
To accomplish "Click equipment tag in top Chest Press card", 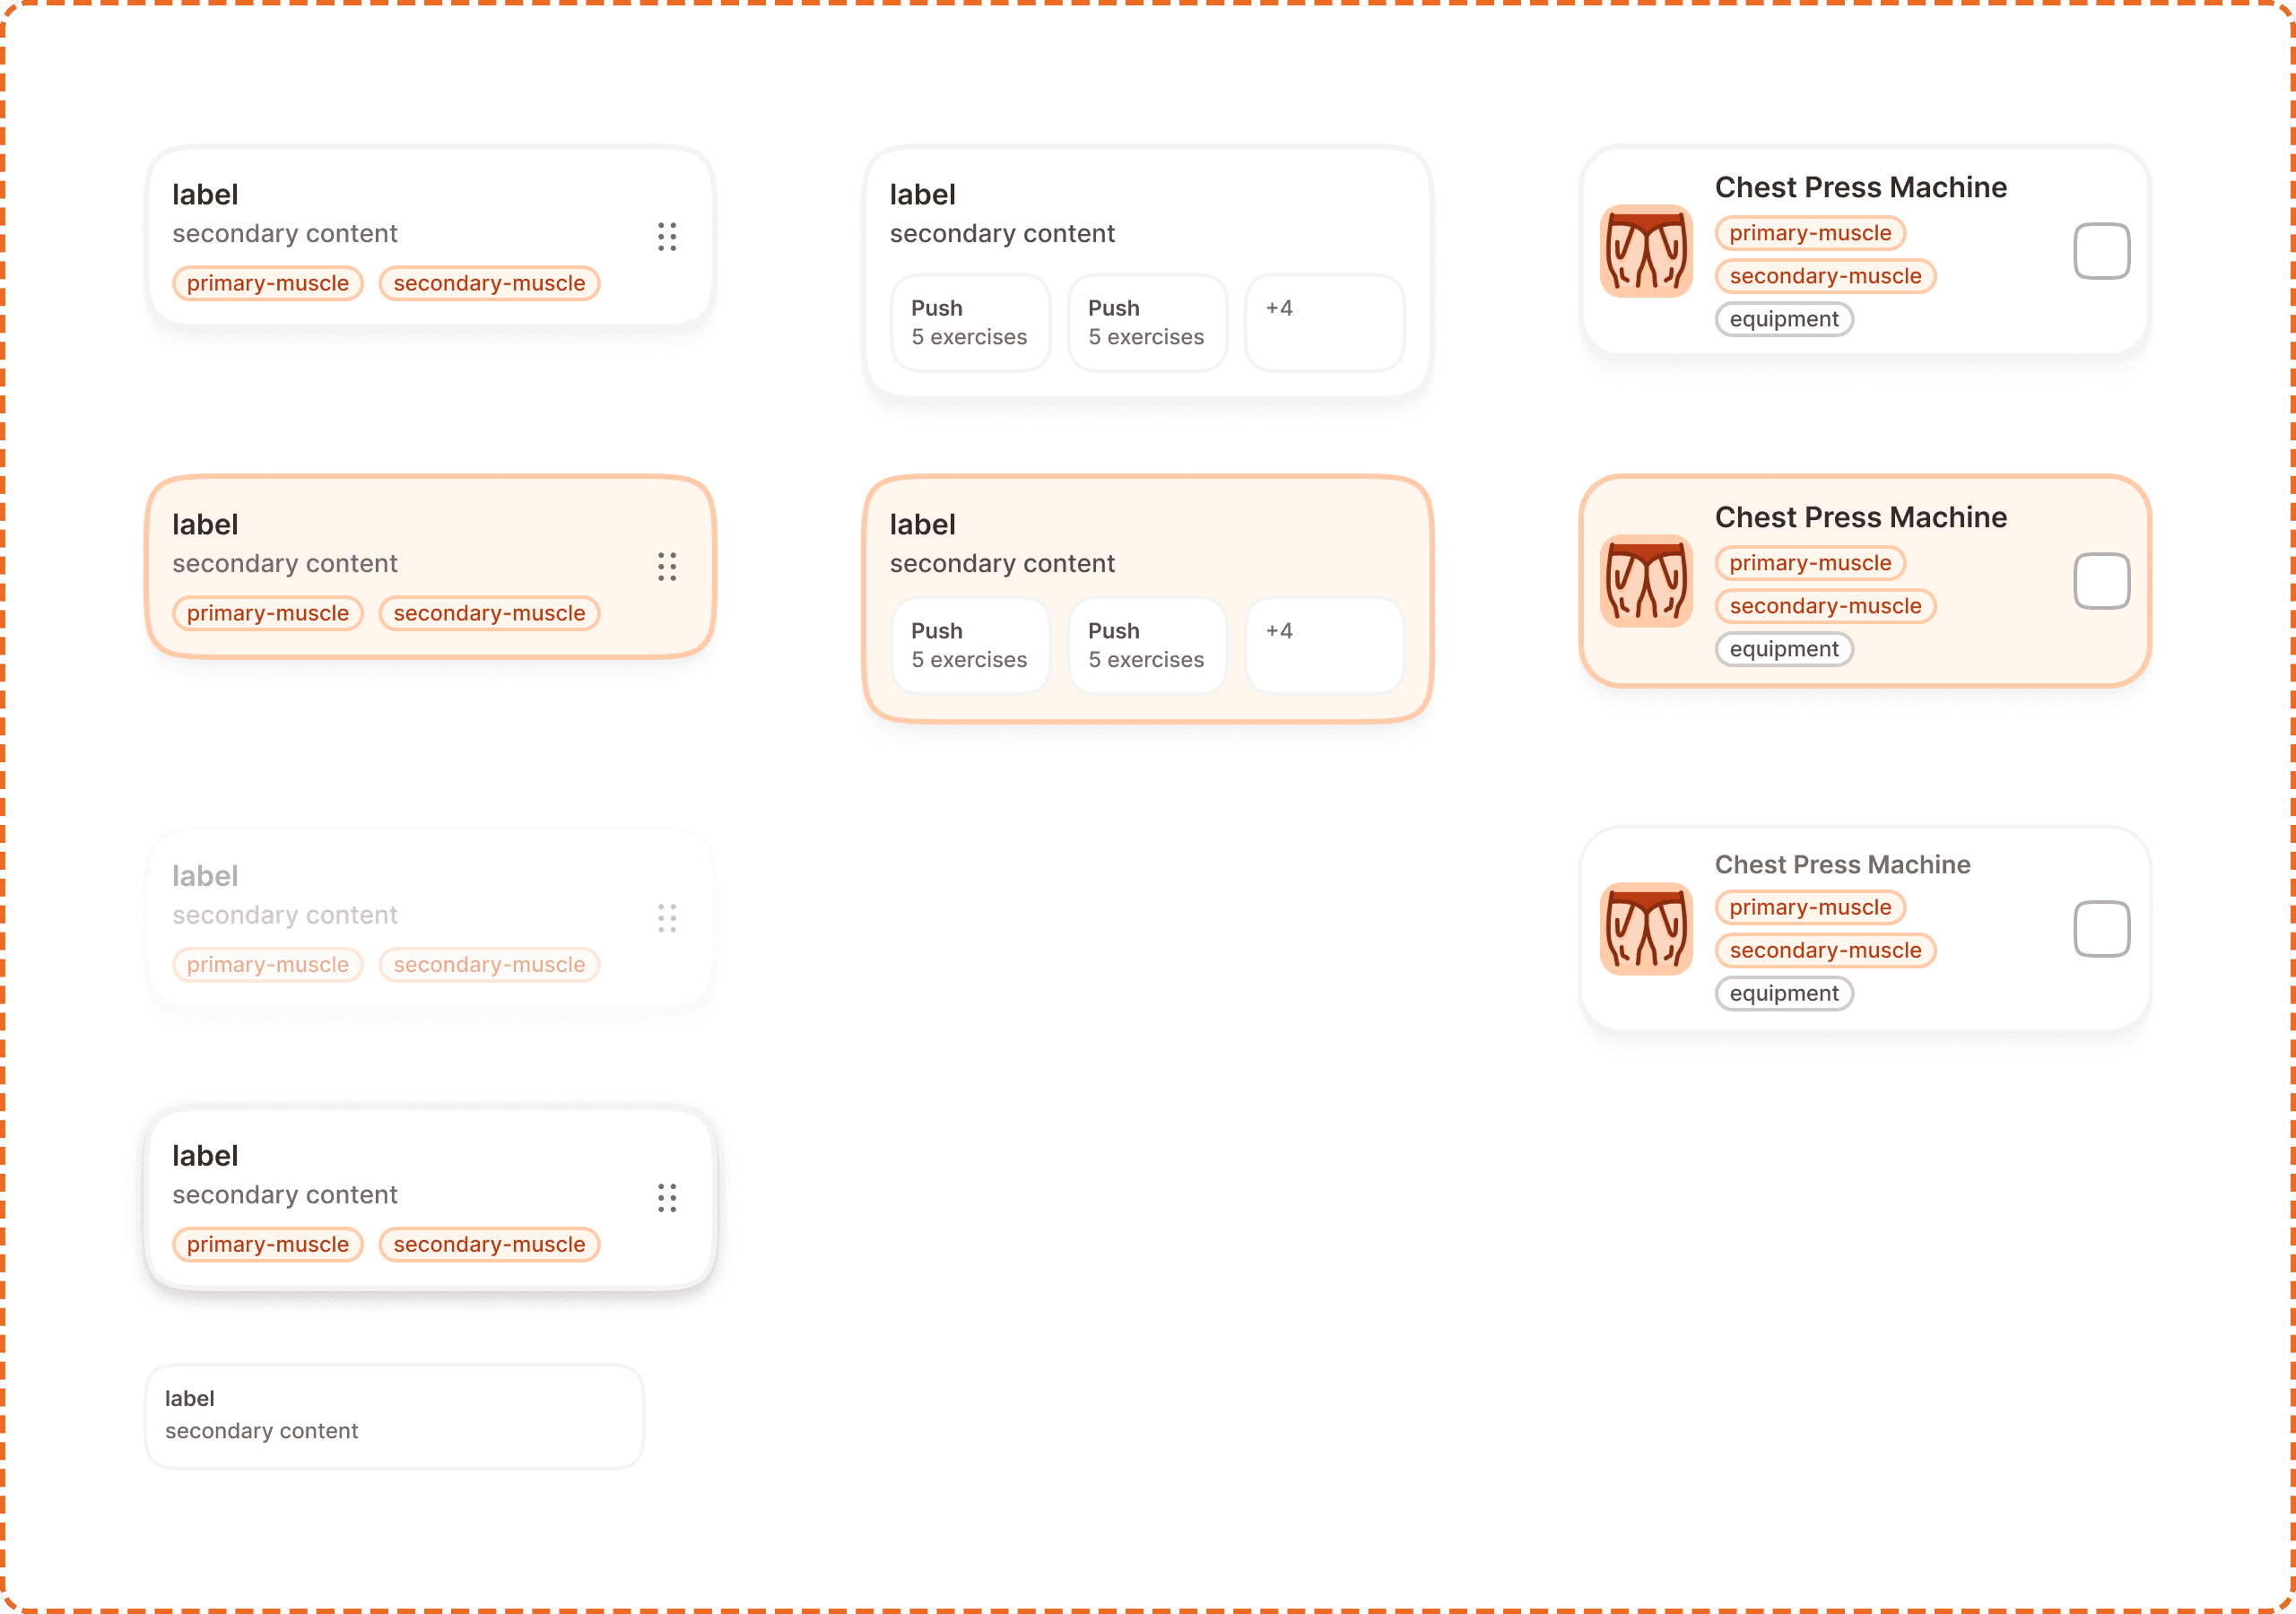I will (x=1783, y=319).
